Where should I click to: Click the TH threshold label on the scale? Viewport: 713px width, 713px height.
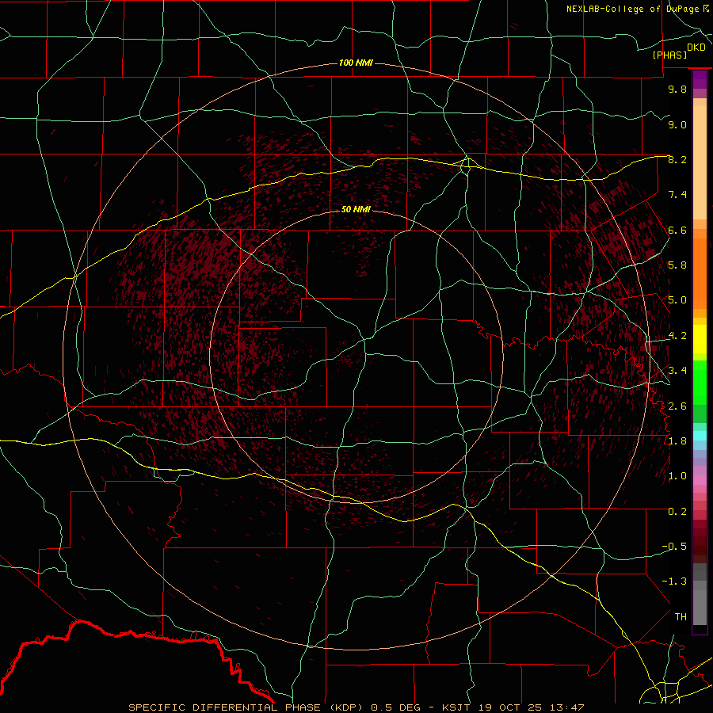point(681,617)
